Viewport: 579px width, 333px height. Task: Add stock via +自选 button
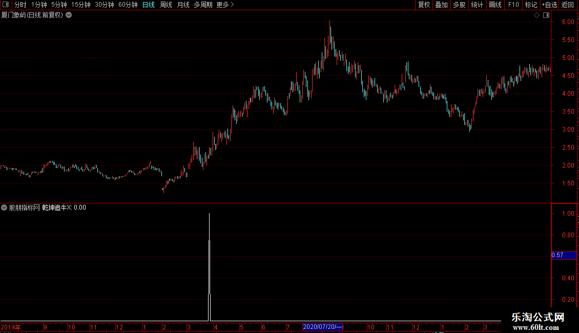(549, 5)
